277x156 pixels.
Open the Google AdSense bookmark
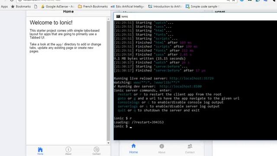coord(58,6)
